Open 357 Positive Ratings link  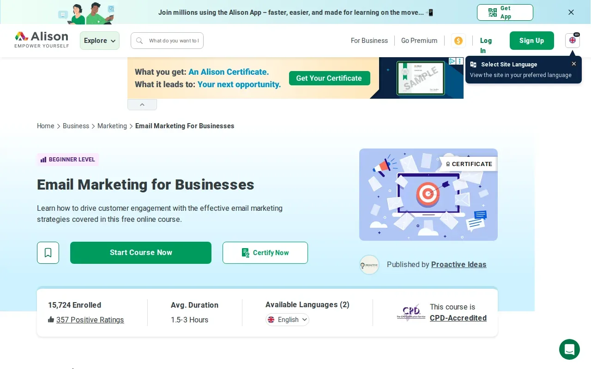90,320
